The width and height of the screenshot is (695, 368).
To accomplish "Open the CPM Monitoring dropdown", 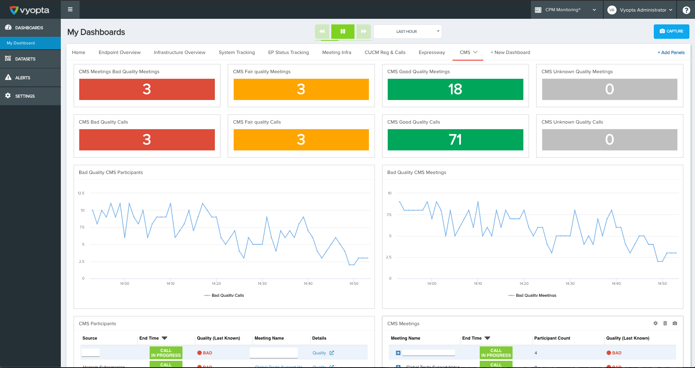I will 567,10.
